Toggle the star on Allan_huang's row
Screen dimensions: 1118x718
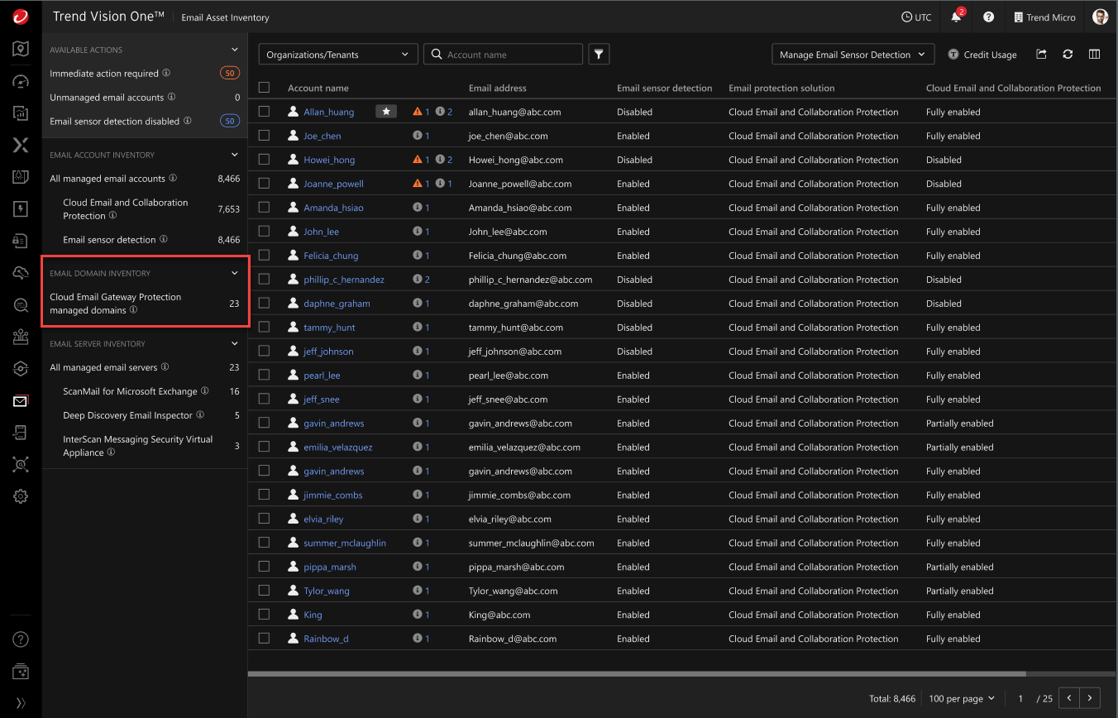385,110
